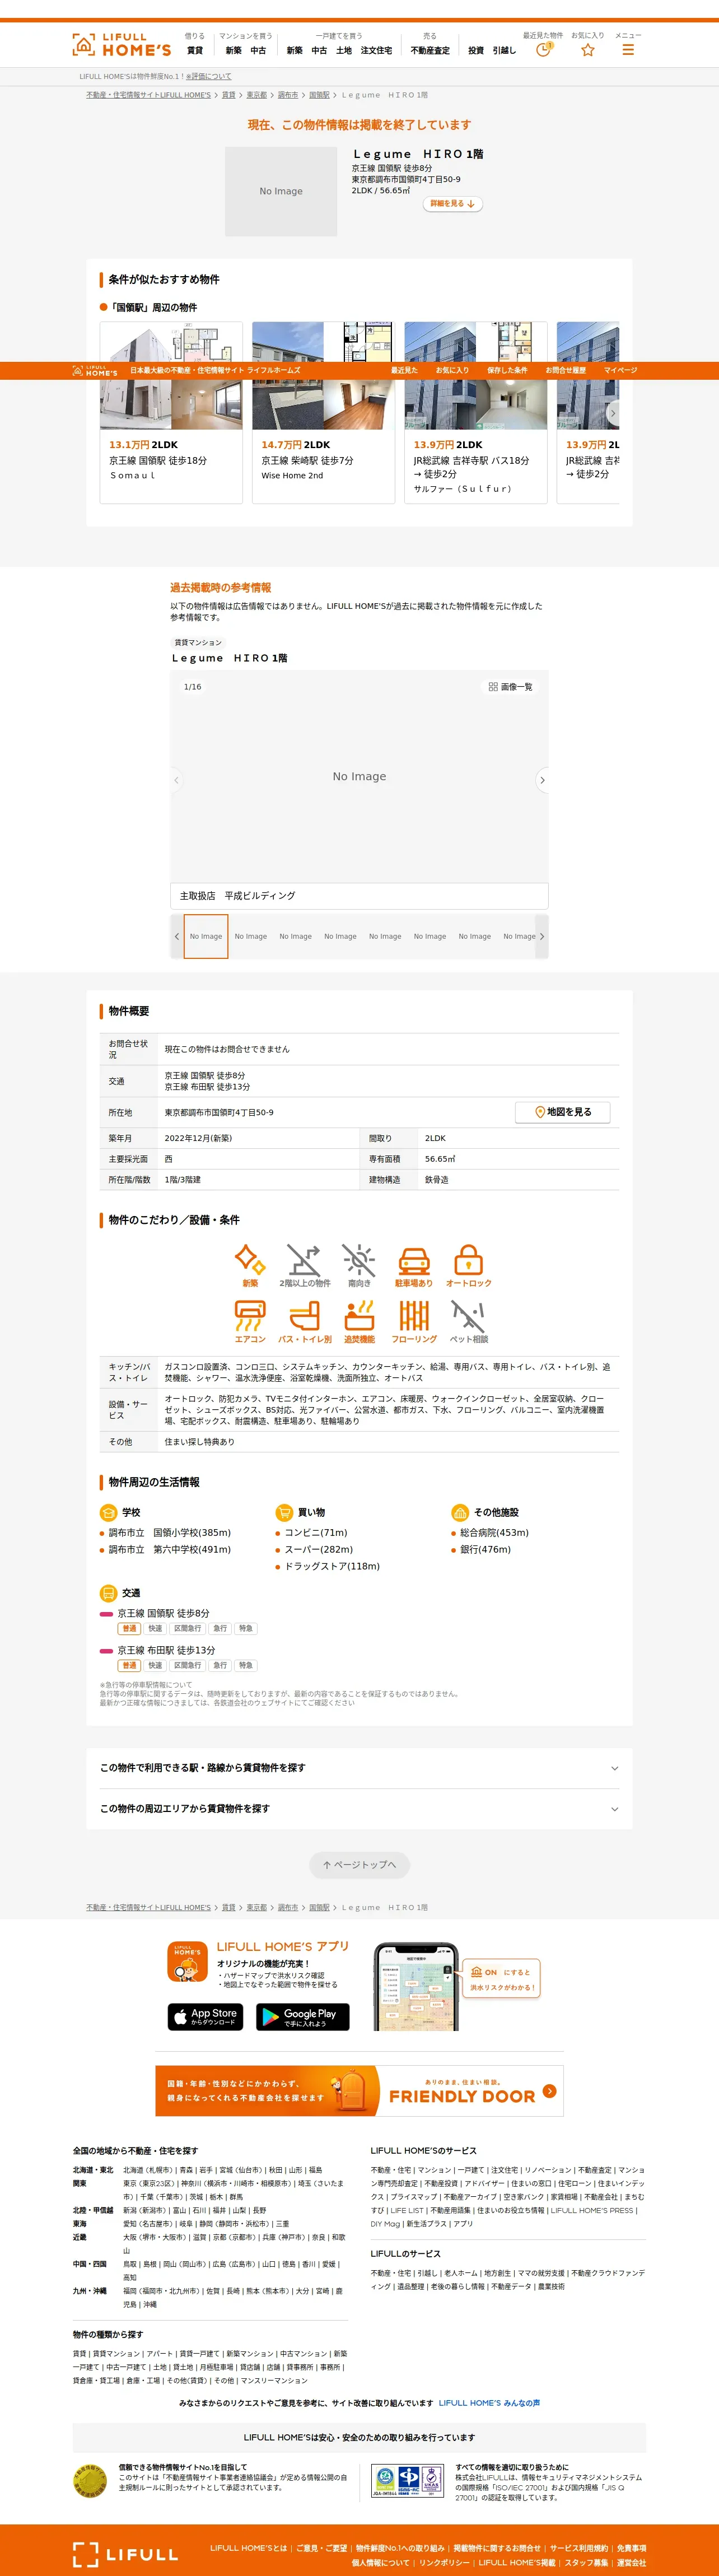
Task: Click コンビニ(71m) entry
Action: click(316, 1533)
